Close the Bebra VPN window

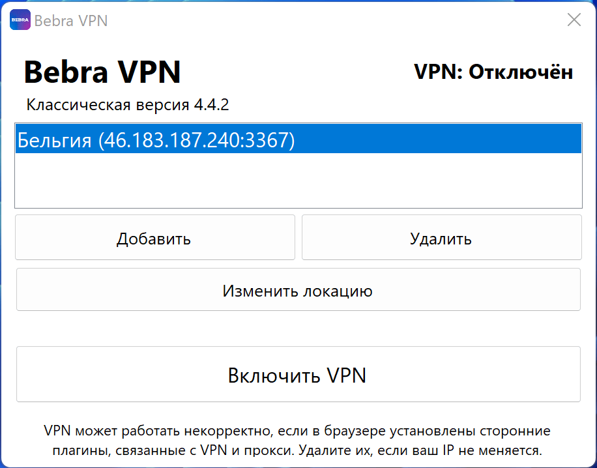[x=574, y=20]
